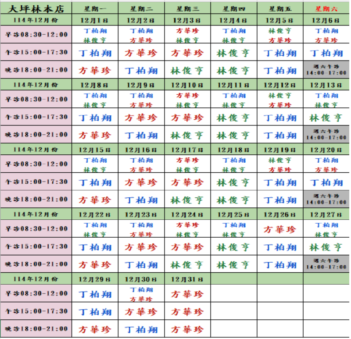Click the 12月1日 date cell
Image resolution: width=351 pixels, height=339 pixels.
click(95, 20)
